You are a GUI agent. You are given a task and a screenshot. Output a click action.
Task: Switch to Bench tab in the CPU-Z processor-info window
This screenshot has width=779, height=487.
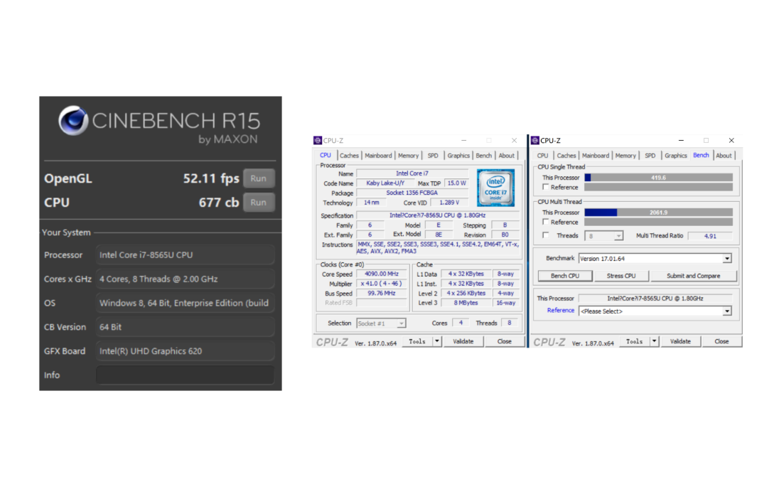(483, 156)
